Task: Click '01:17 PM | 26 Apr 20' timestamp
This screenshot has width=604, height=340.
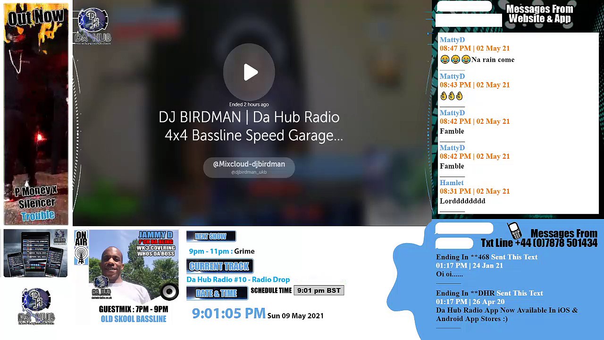Action: tap(470, 302)
